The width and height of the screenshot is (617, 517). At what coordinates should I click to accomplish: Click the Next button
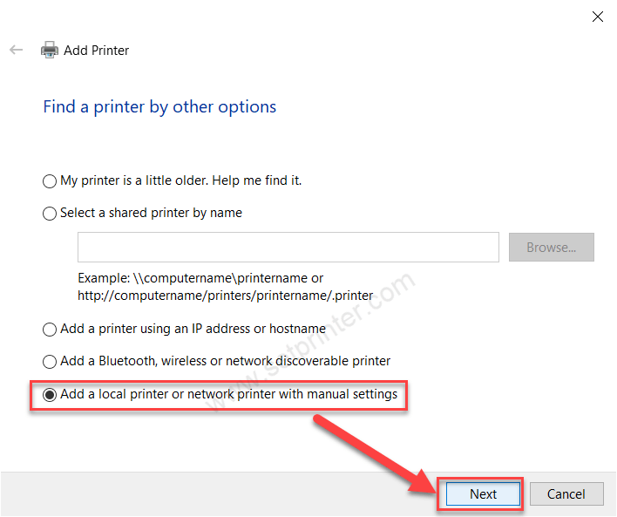(483, 493)
